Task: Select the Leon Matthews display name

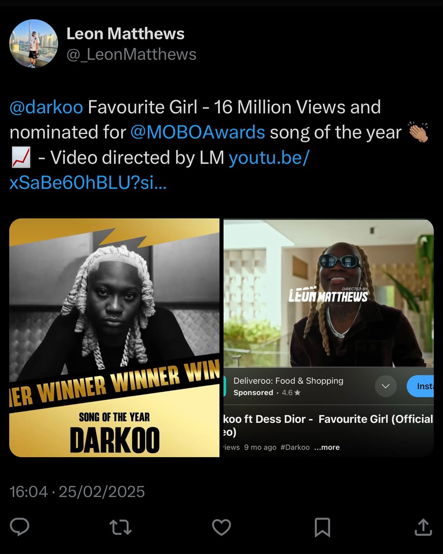Action: (126, 34)
